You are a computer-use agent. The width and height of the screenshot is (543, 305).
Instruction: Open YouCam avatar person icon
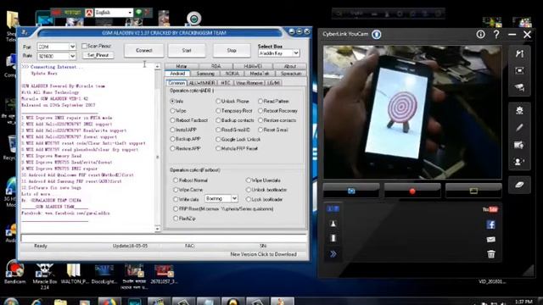pos(519,162)
